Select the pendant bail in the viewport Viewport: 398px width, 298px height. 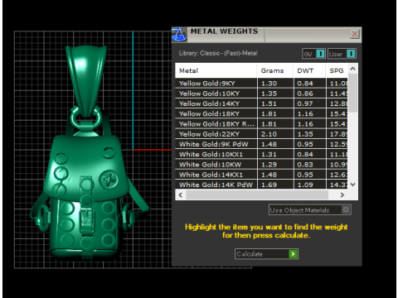tap(86, 80)
